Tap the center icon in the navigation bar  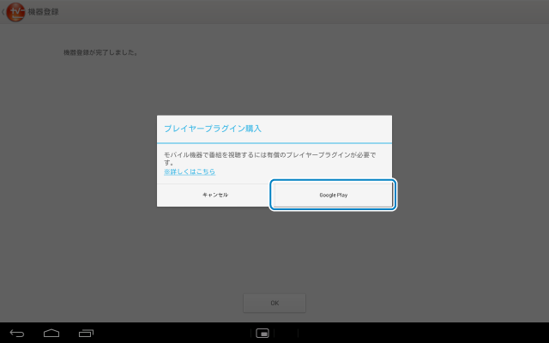(264, 332)
